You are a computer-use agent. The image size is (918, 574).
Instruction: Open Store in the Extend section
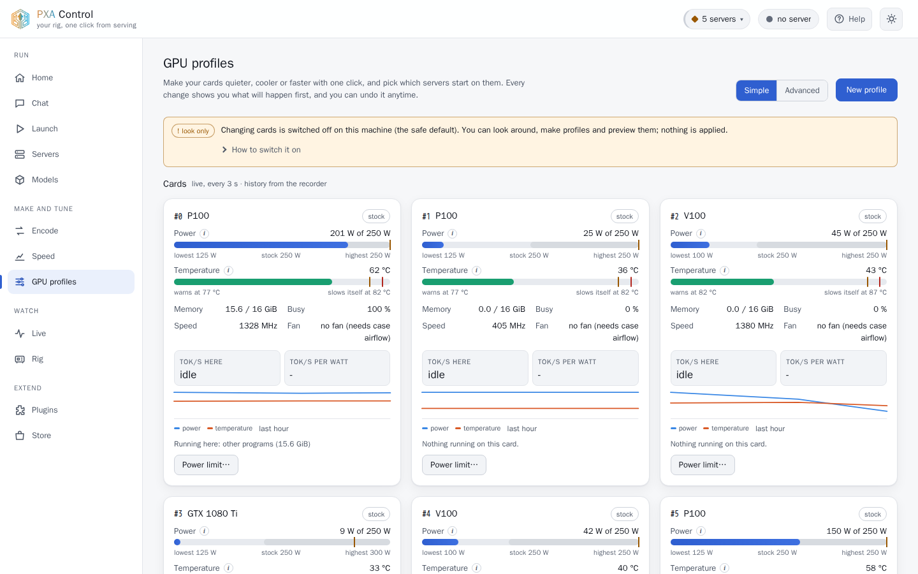pos(71,436)
